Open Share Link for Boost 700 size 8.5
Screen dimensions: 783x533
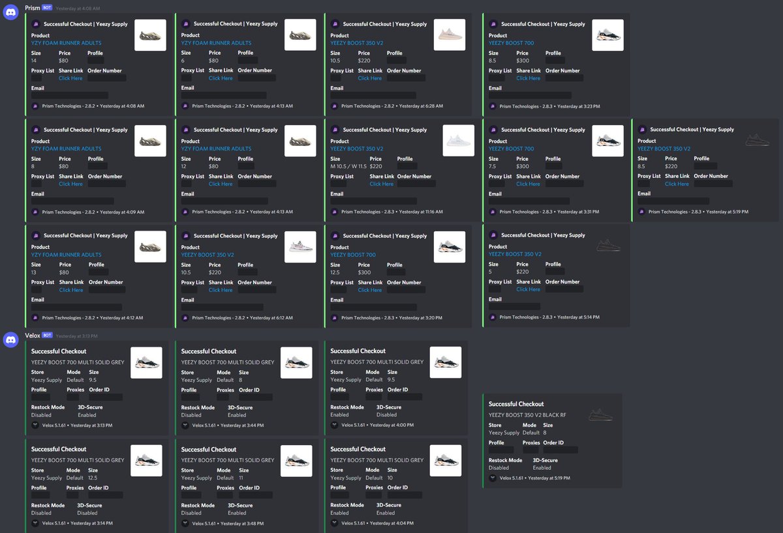(528, 78)
